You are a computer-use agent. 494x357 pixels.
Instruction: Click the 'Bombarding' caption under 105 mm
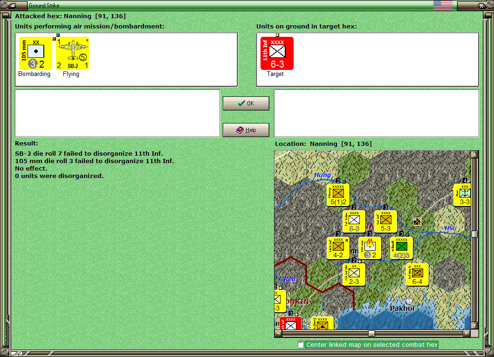point(34,74)
